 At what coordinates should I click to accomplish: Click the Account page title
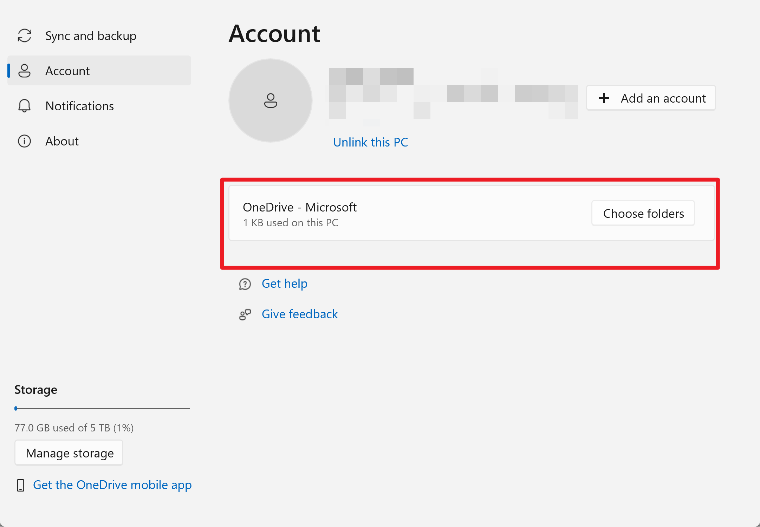[x=274, y=34]
